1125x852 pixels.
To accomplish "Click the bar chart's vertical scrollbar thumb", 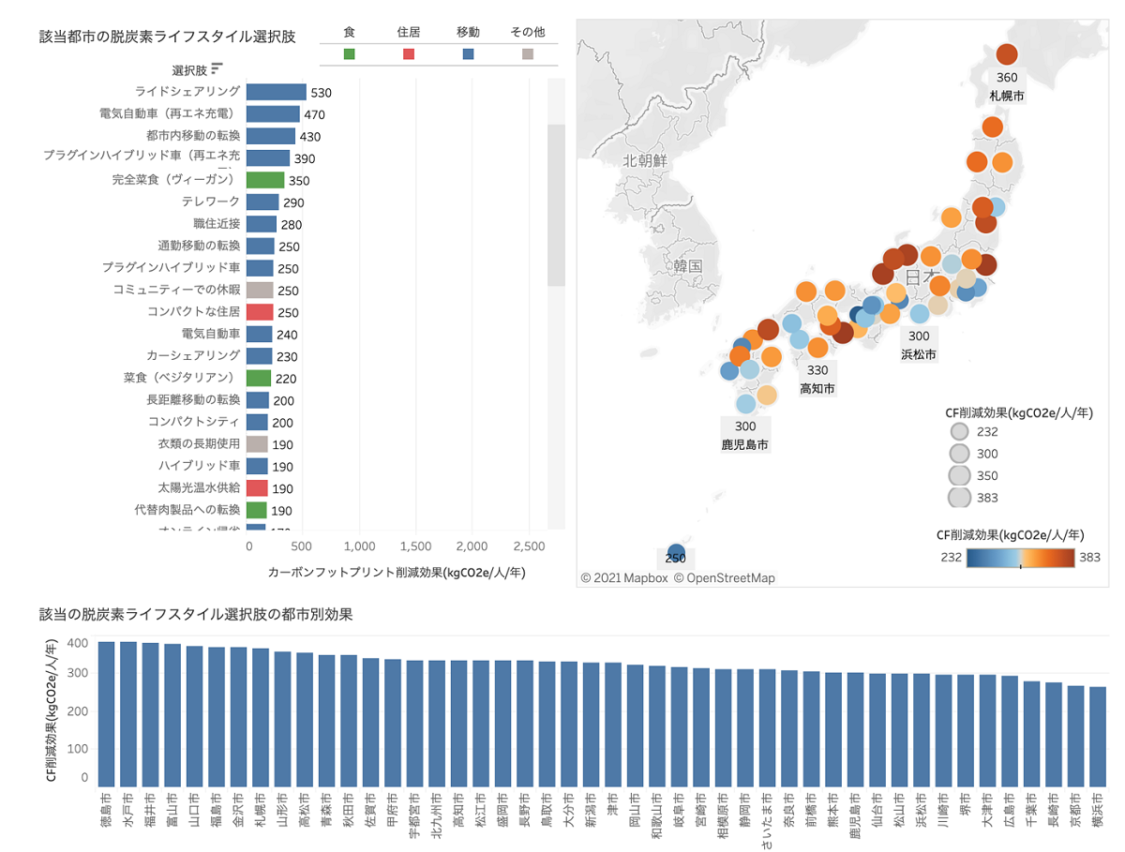I will [x=556, y=204].
